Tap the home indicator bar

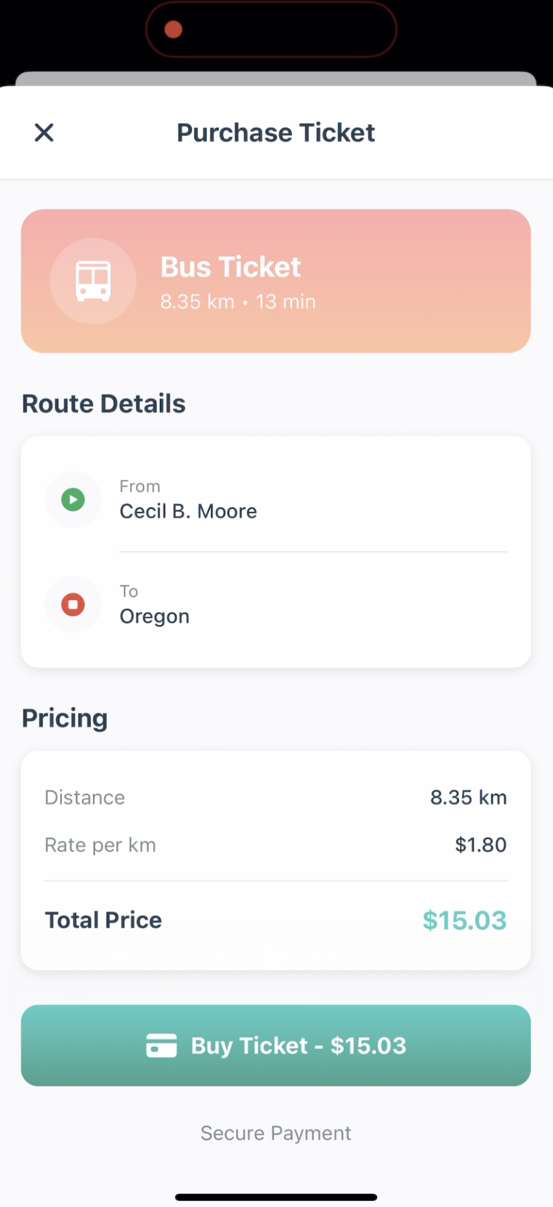coord(276,1197)
